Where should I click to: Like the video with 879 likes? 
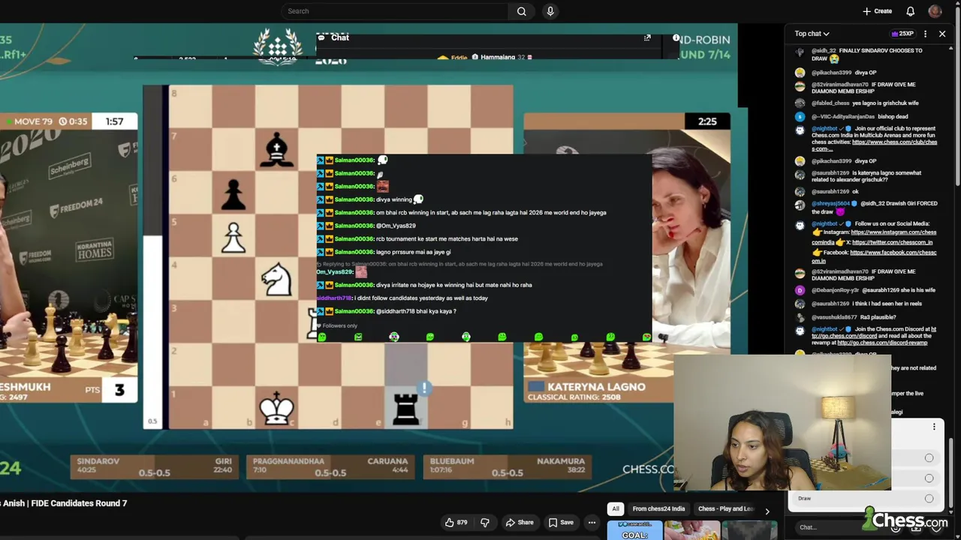(x=456, y=523)
